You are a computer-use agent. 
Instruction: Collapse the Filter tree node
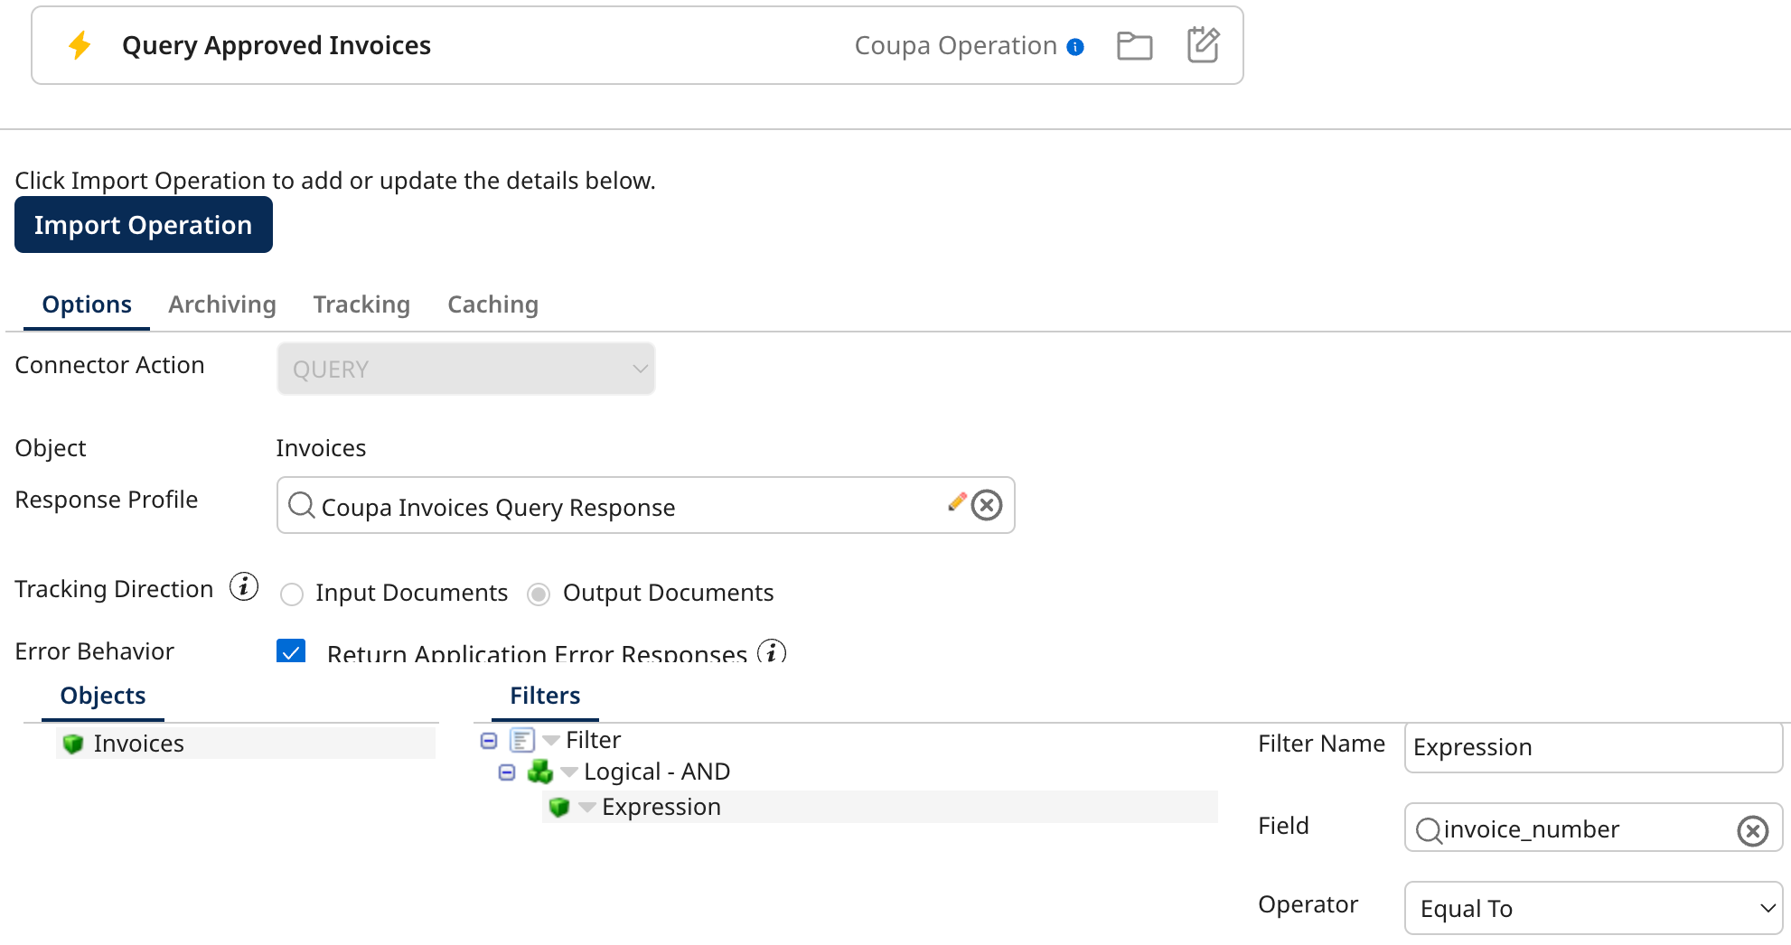click(488, 740)
